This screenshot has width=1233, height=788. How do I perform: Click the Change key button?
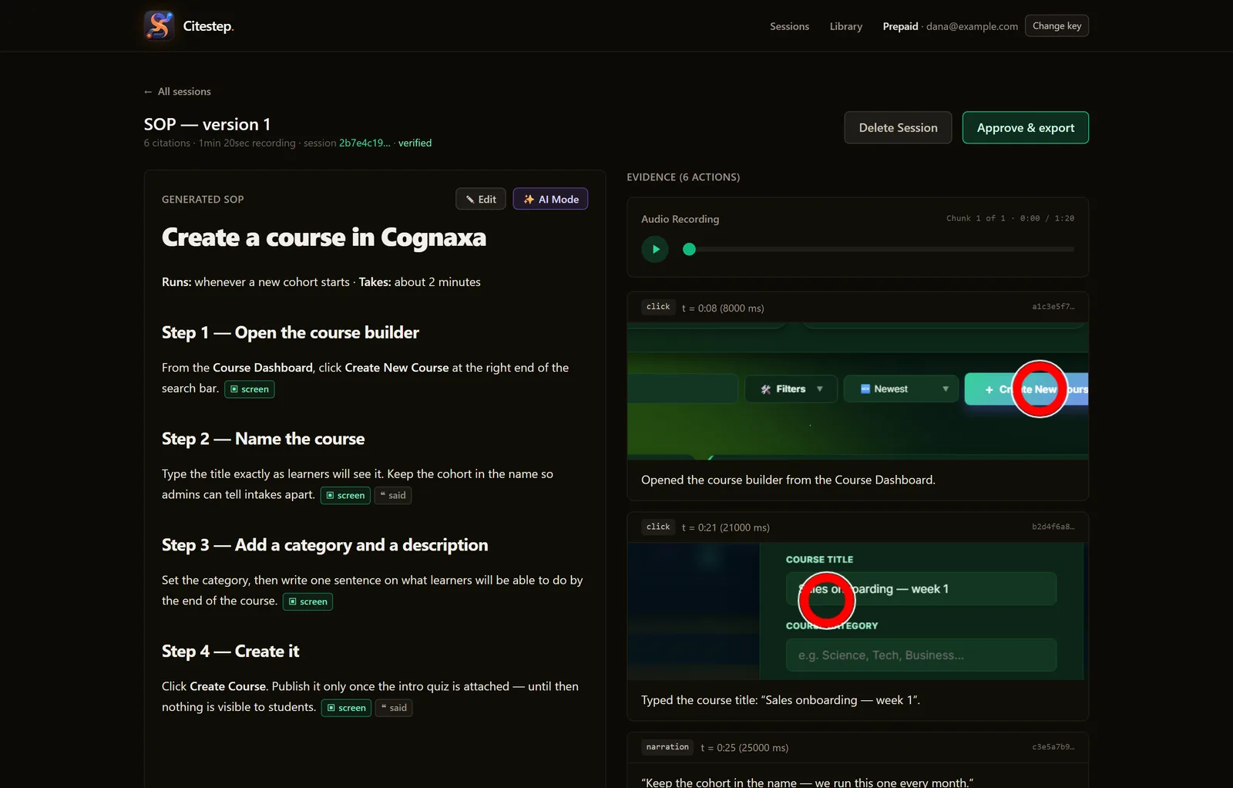(1057, 25)
